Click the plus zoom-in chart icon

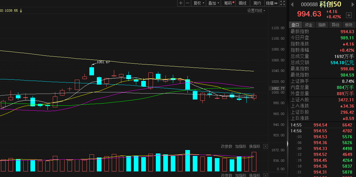[x=181, y=3]
